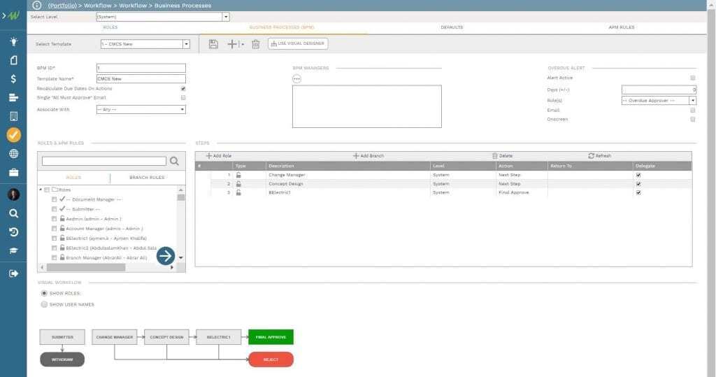Open the user profile avatar
Screen dimensions: 716x377
(14, 194)
